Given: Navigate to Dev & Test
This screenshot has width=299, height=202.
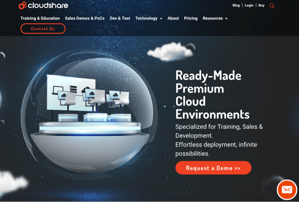Looking at the screenshot, I should [x=120, y=18].
